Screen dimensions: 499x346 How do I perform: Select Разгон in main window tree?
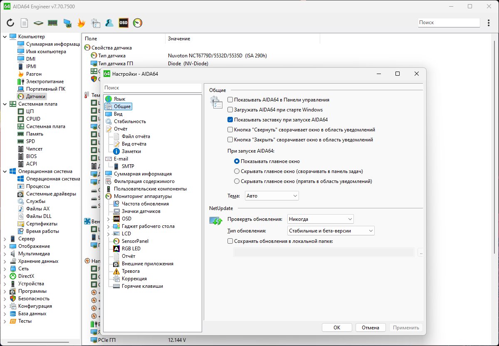[30, 74]
